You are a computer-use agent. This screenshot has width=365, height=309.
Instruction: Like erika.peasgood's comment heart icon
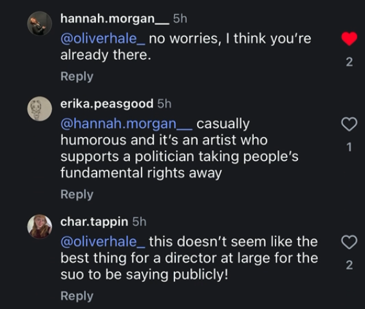[x=349, y=124]
